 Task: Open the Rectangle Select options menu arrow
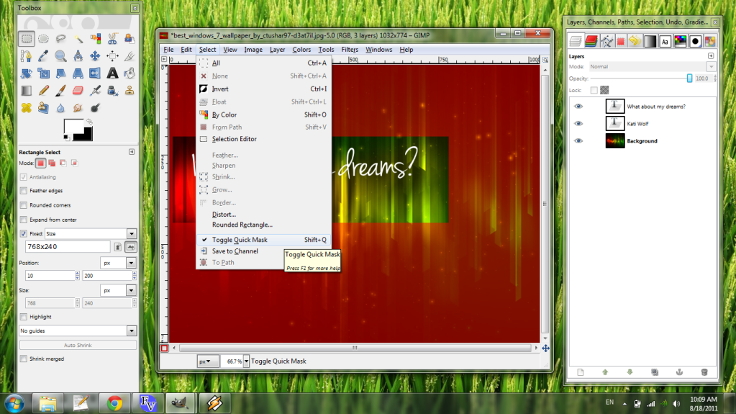click(132, 152)
